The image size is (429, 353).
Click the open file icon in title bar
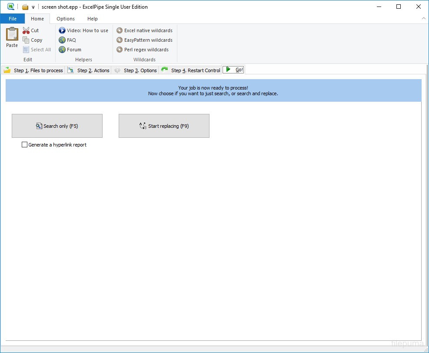[25, 7]
